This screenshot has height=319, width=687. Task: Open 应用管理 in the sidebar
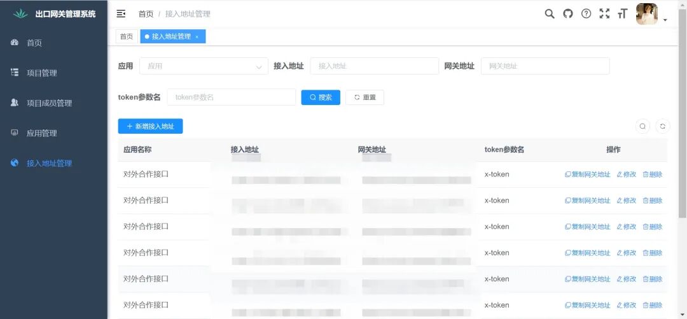pos(53,133)
